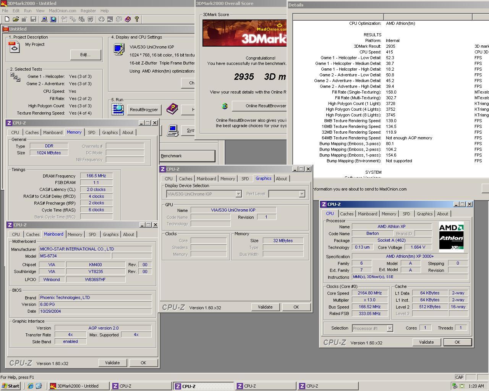Click the project description 3DP document icon
Screen dimensions: 489x391
14,47
